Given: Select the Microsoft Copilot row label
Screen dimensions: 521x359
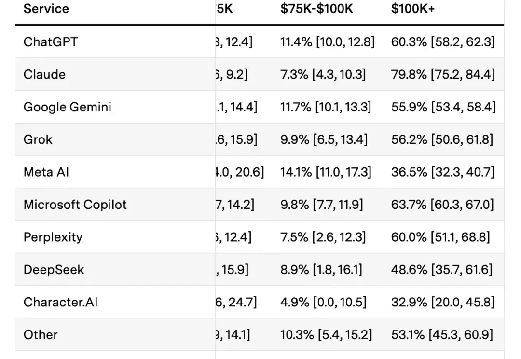Looking at the screenshot, I should [x=75, y=205].
